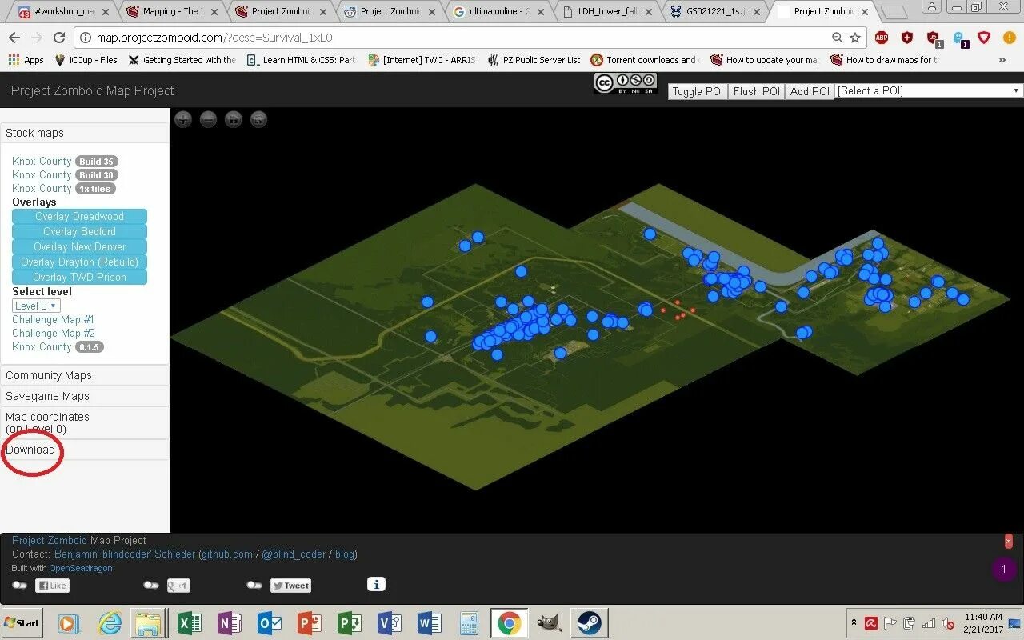Open the info icon in the footer
This screenshot has height=640, width=1024.
pyautogui.click(x=376, y=584)
